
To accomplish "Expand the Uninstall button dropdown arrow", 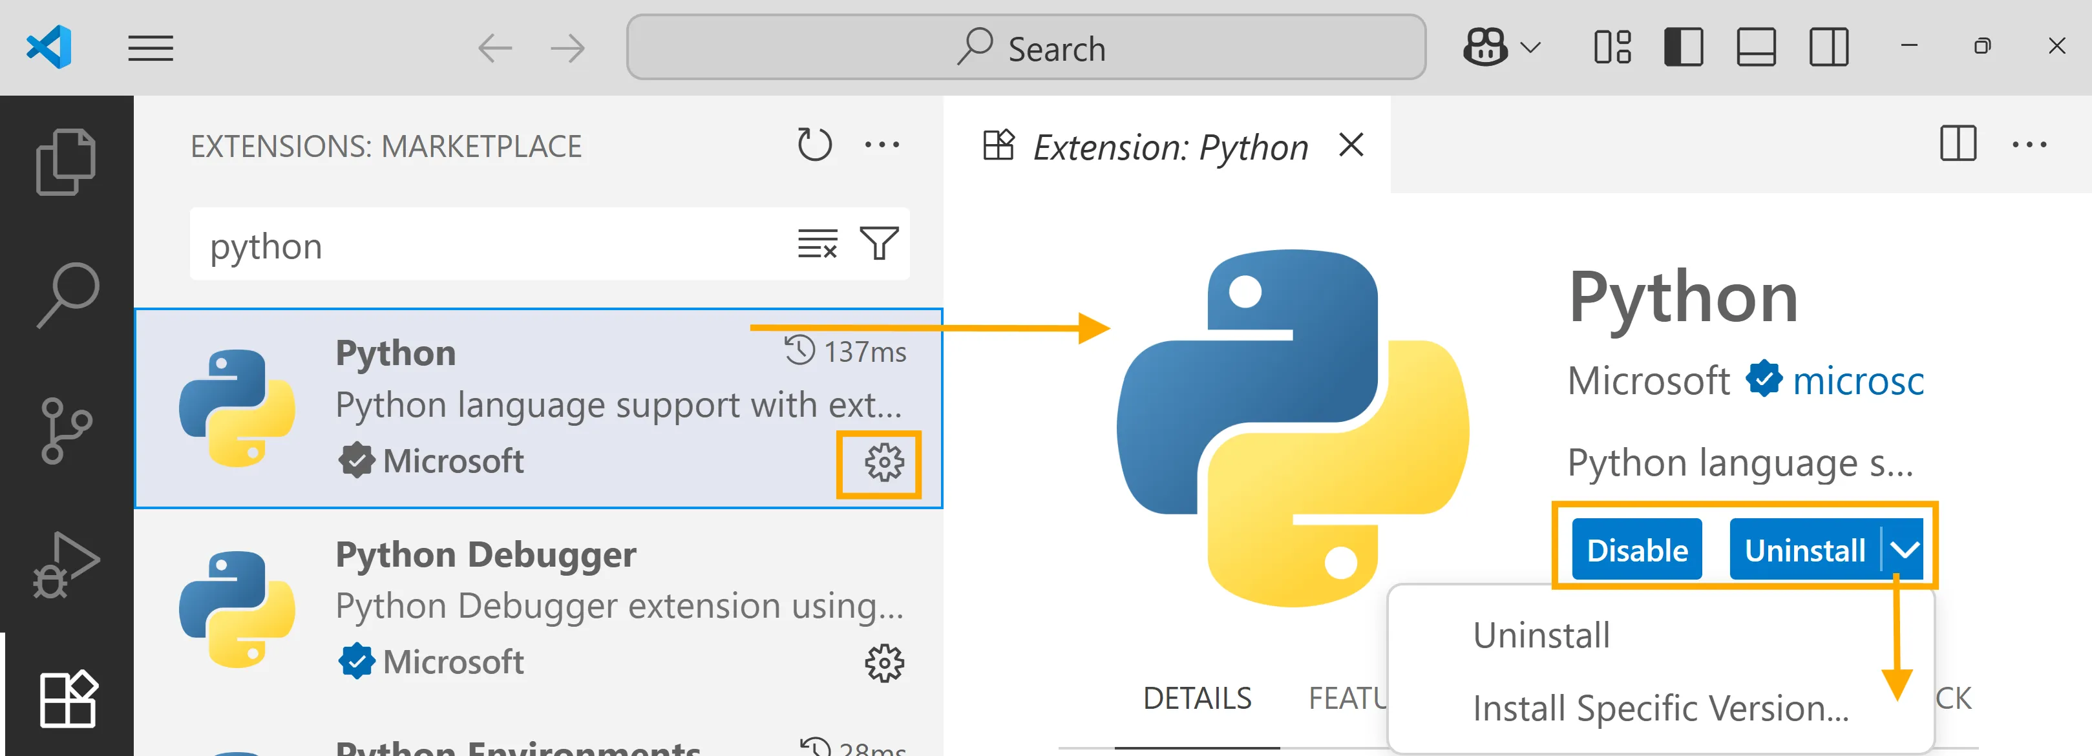I will coord(1903,550).
